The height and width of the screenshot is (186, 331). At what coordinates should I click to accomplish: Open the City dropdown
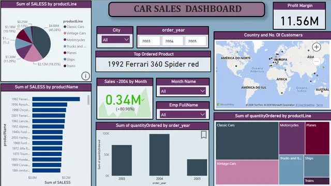(115, 40)
